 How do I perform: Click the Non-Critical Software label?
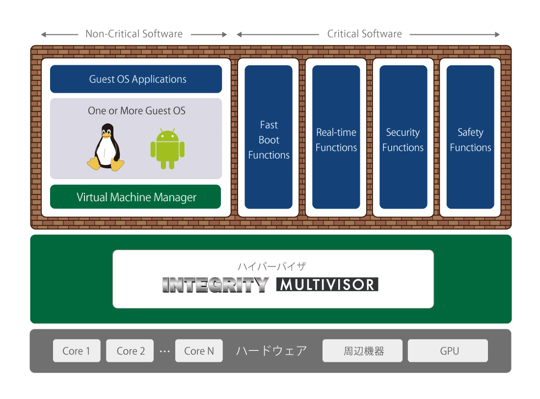click(134, 34)
